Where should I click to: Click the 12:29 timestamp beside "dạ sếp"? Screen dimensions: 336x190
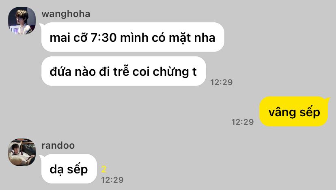tap(112, 180)
